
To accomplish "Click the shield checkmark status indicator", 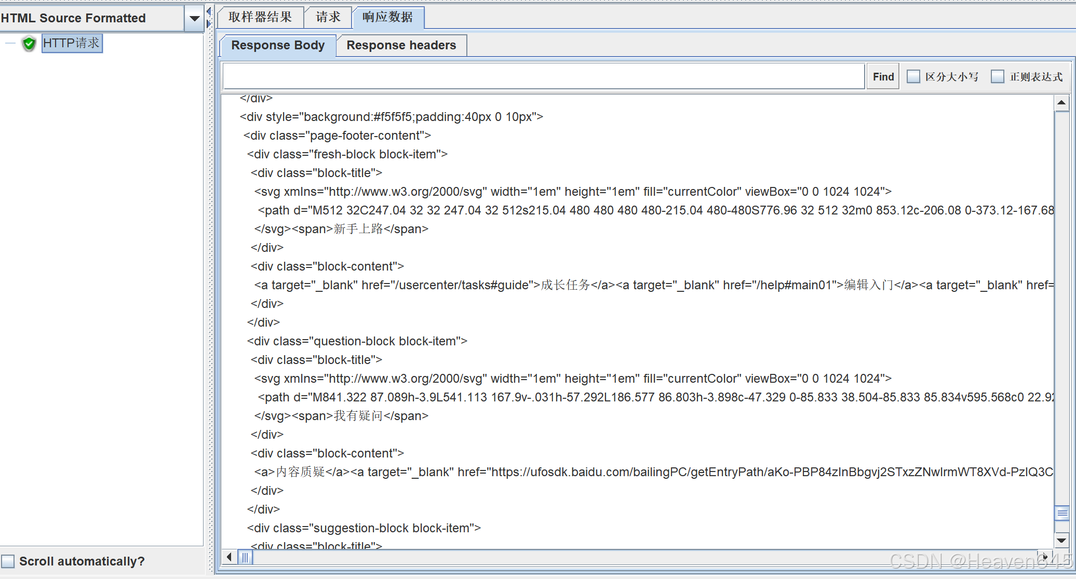I will [x=30, y=44].
